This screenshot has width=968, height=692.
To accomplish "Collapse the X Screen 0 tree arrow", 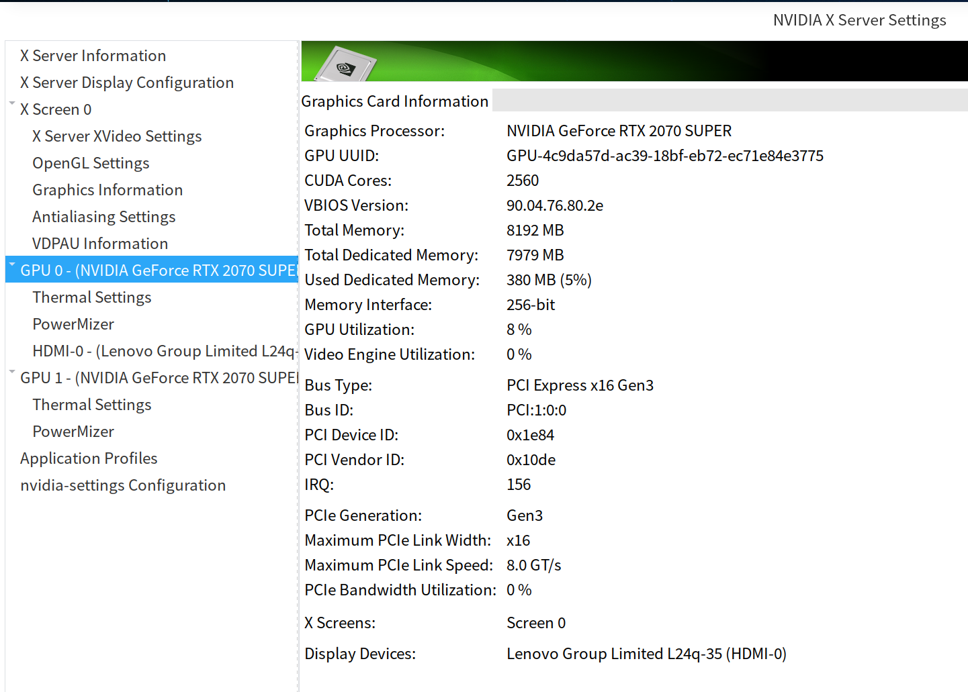I will [x=11, y=103].
